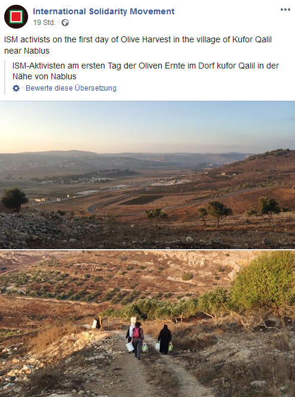Screen dimensions: 295x397
Task: Click the English post text about Olive Harvest
Action: (138, 45)
